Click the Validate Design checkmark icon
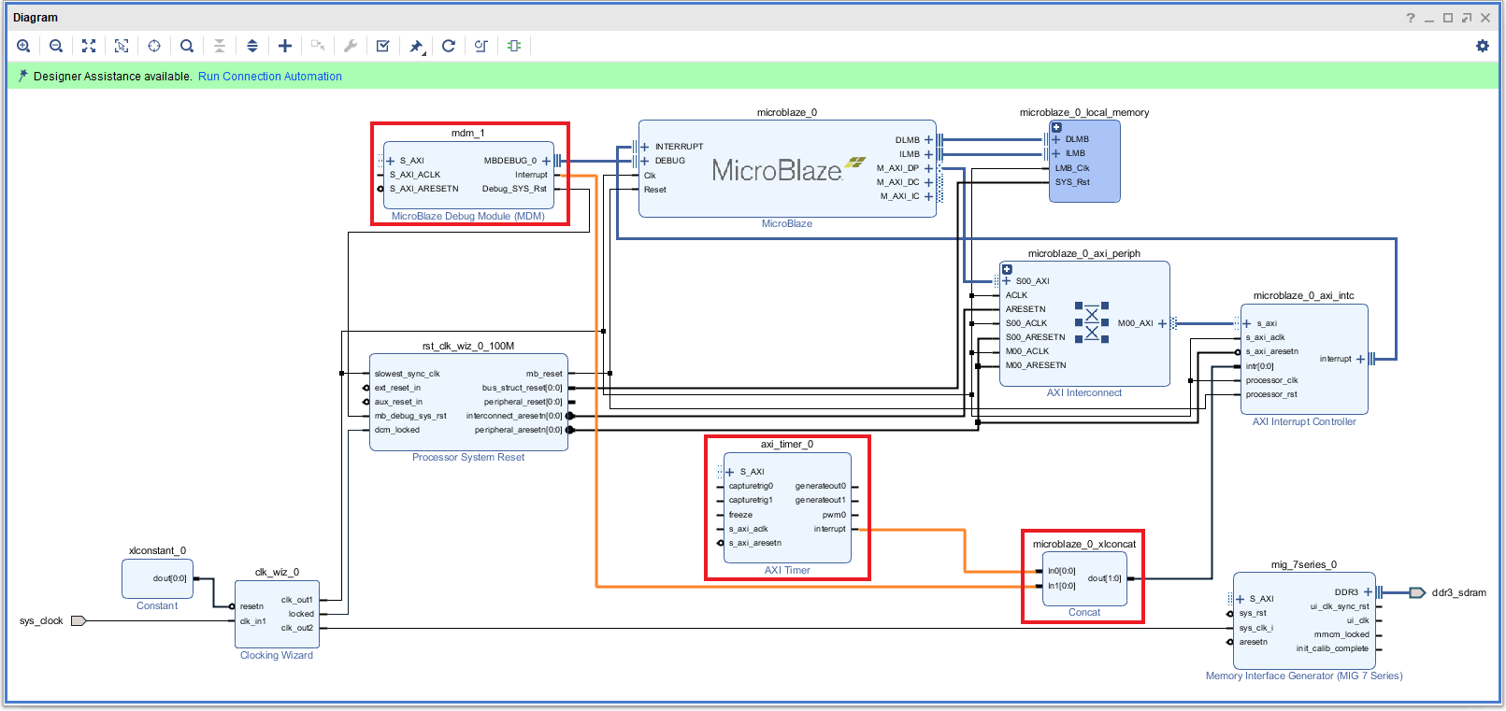Image resolution: width=1506 pixels, height=711 pixels. tap(383, 46)
